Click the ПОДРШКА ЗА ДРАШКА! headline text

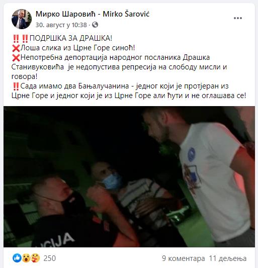tap(71, 38)
